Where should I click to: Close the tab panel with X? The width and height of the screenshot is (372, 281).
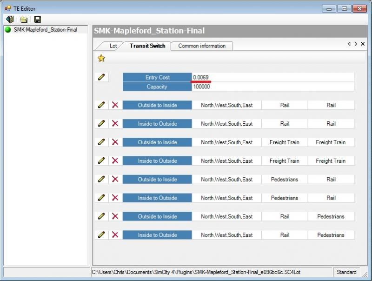pos(363,44)
